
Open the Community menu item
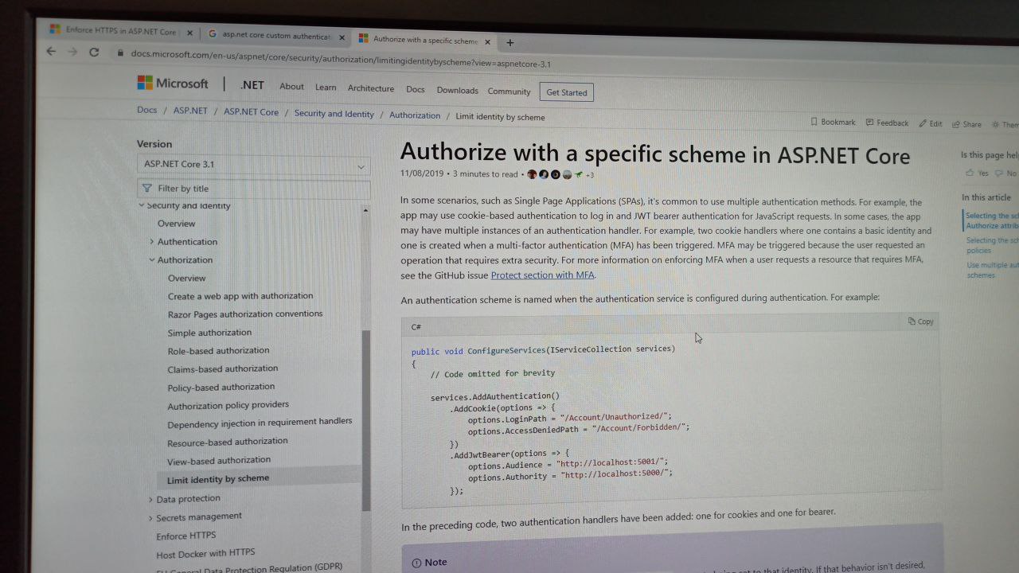509,92
